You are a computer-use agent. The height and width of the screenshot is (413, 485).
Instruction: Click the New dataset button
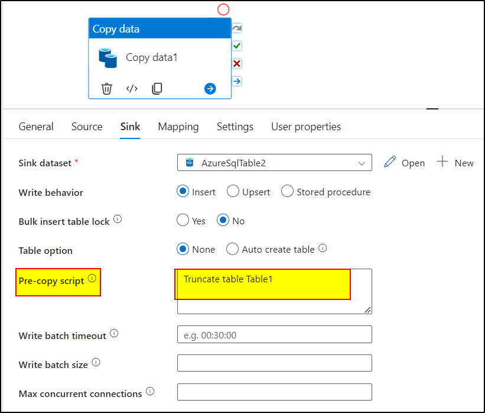pos(464,163)
